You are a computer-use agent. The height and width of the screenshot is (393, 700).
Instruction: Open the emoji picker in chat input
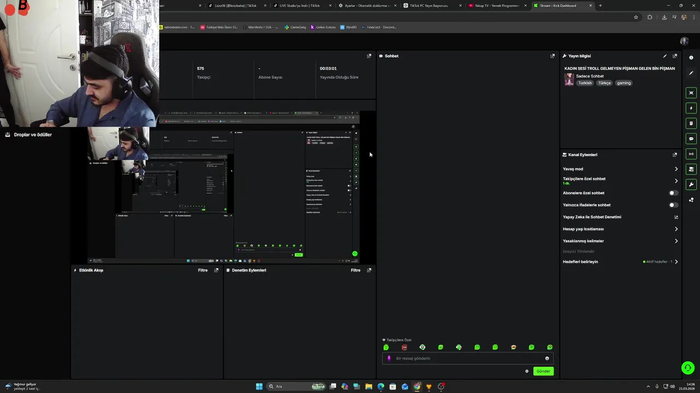[547, 359]
